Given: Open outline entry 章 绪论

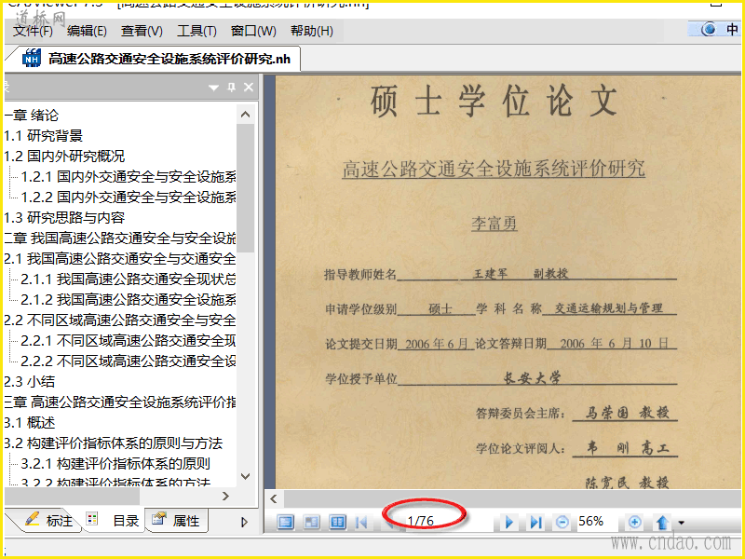Looking at the screenshot, I should click(x=32, y=115).
